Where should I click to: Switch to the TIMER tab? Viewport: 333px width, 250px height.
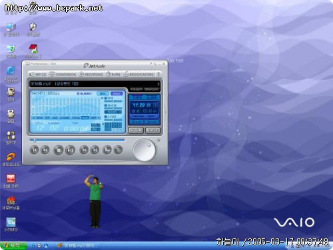tap(137, 97)
